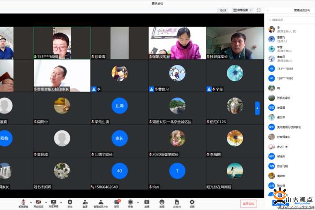Viewport: 315px width, 210px height.
Task: Open manage members (管理成员) in toolbar
Action: coord(100,203)
